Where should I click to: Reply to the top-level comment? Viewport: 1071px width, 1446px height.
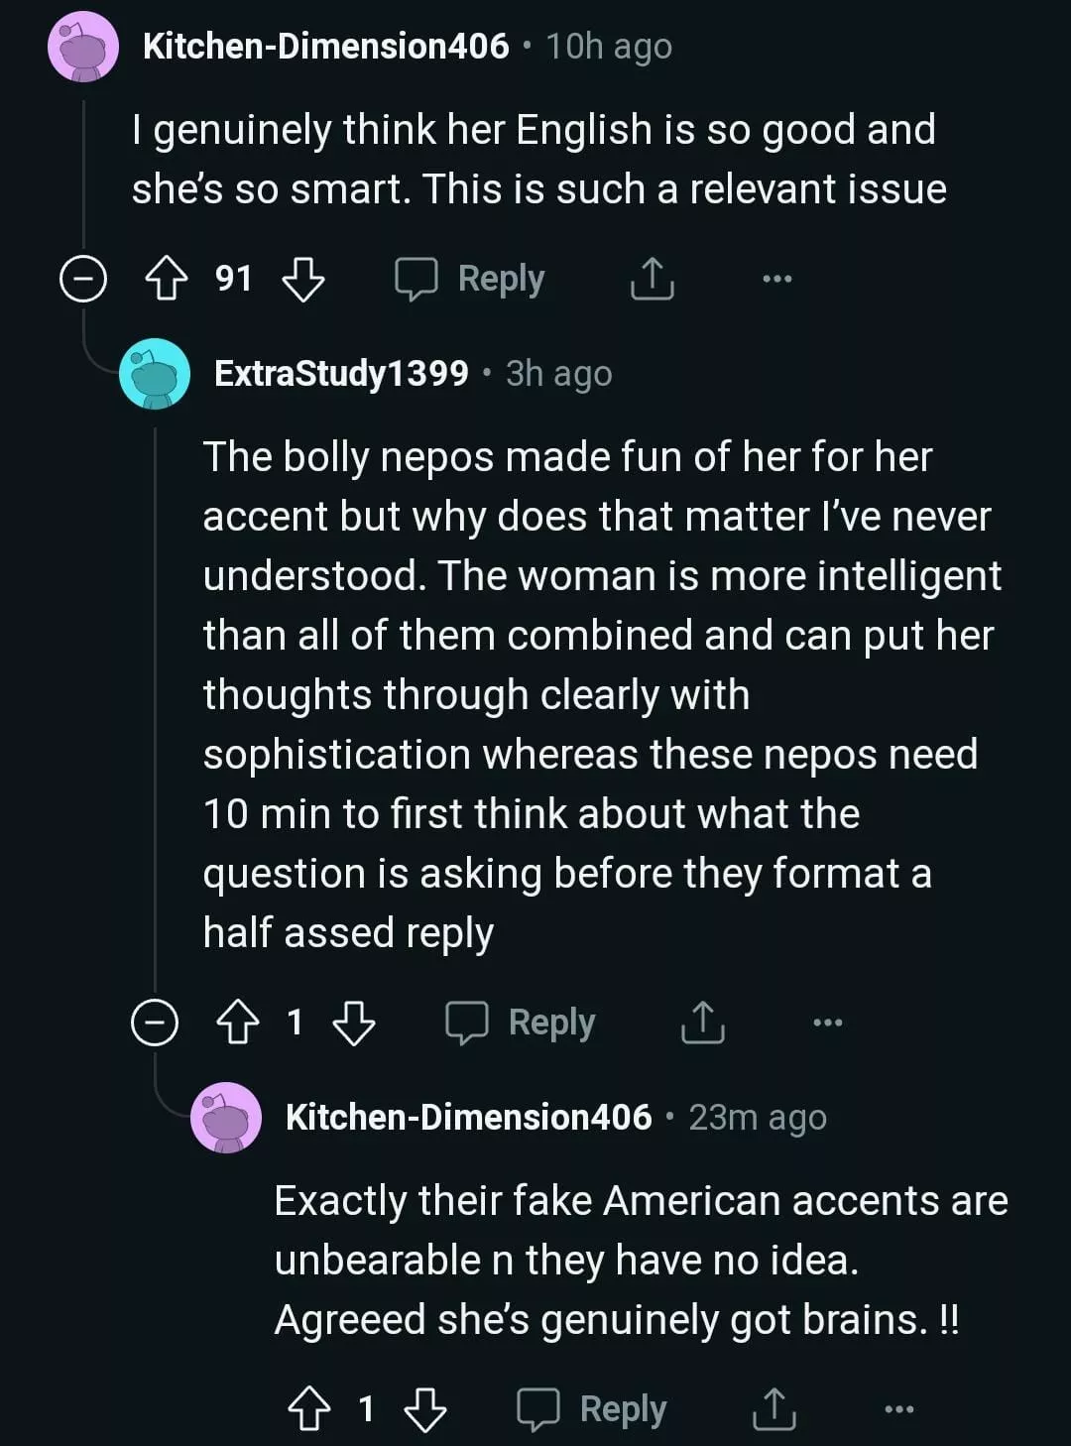(x=470, y=280)
